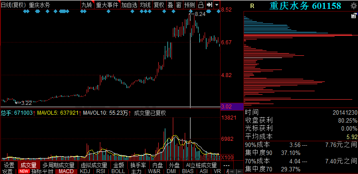Open the chart toolbar dropdown arrow
This screenshot has height=174, width=358.
(x=217, y=4)
